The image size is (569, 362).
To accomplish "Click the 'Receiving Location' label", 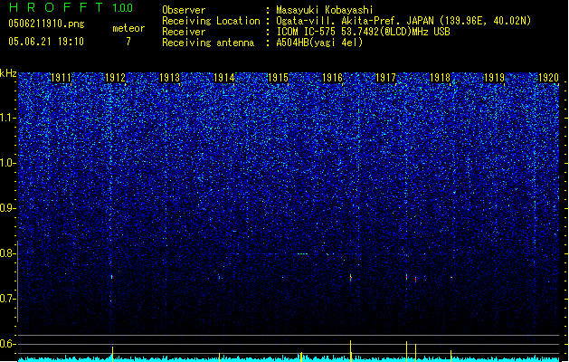I will [211, 21].
